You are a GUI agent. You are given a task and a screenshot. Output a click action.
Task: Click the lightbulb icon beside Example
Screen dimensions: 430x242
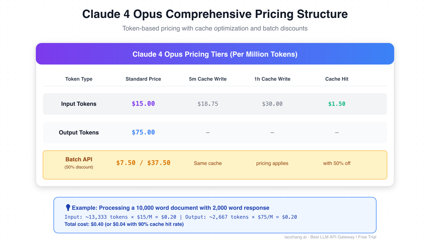point(68,208)
